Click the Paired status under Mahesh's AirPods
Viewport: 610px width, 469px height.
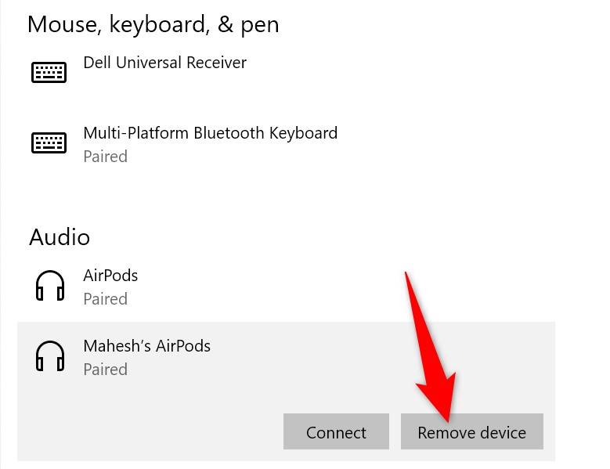pyautogui.click(x=105, y=370)
